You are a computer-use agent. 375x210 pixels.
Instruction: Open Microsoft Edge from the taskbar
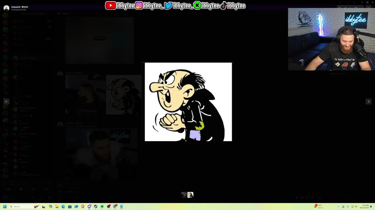(63, 206)
